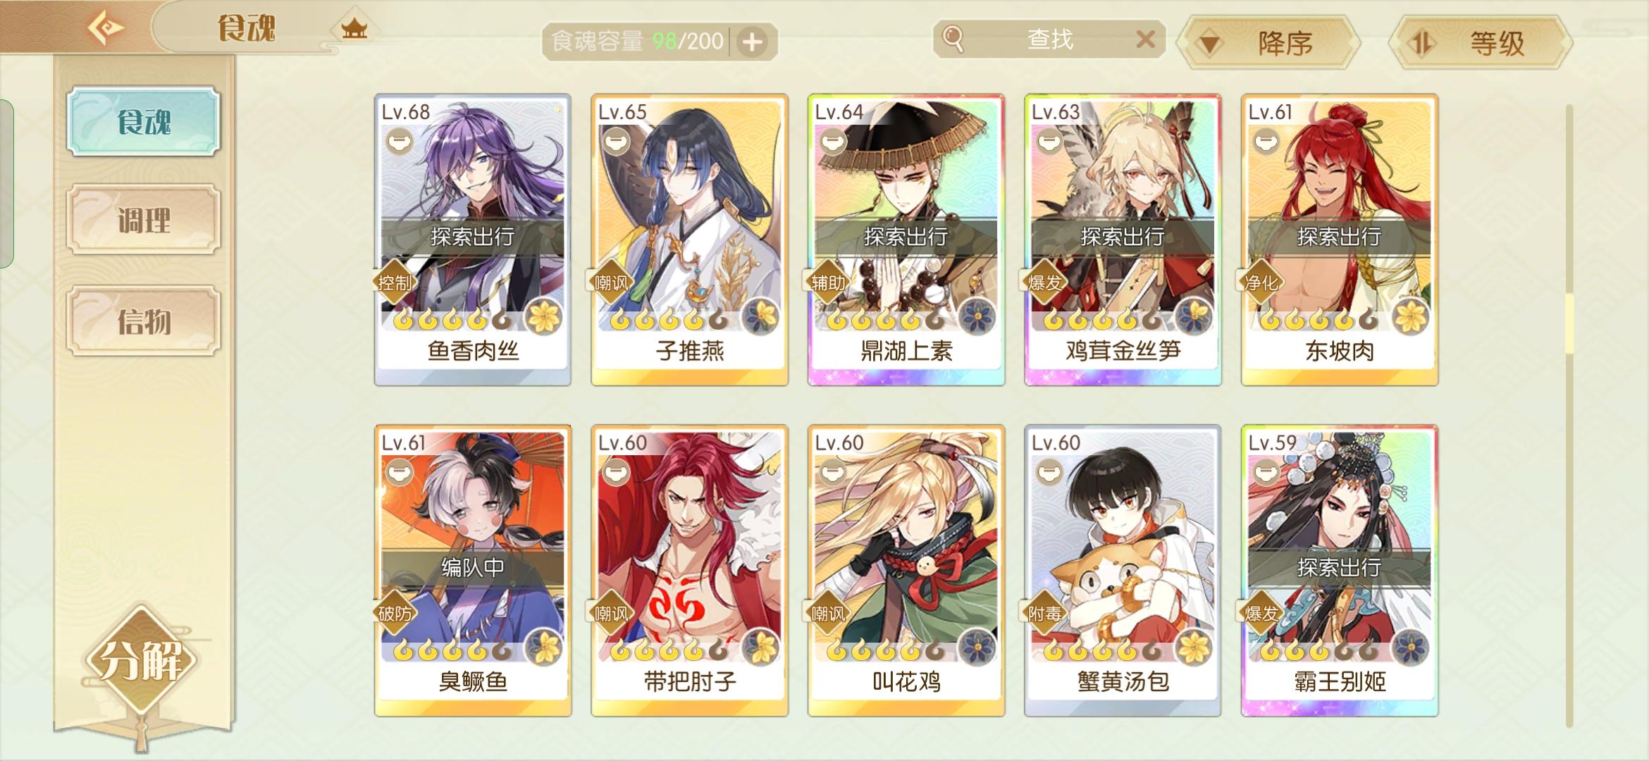Viewport: 1649px width, 761px height.
Task: Switch to the 调理 tab
Action: (x=144, y=220)
